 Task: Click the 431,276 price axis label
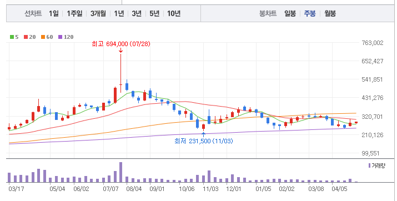click(x=373, y=98)
